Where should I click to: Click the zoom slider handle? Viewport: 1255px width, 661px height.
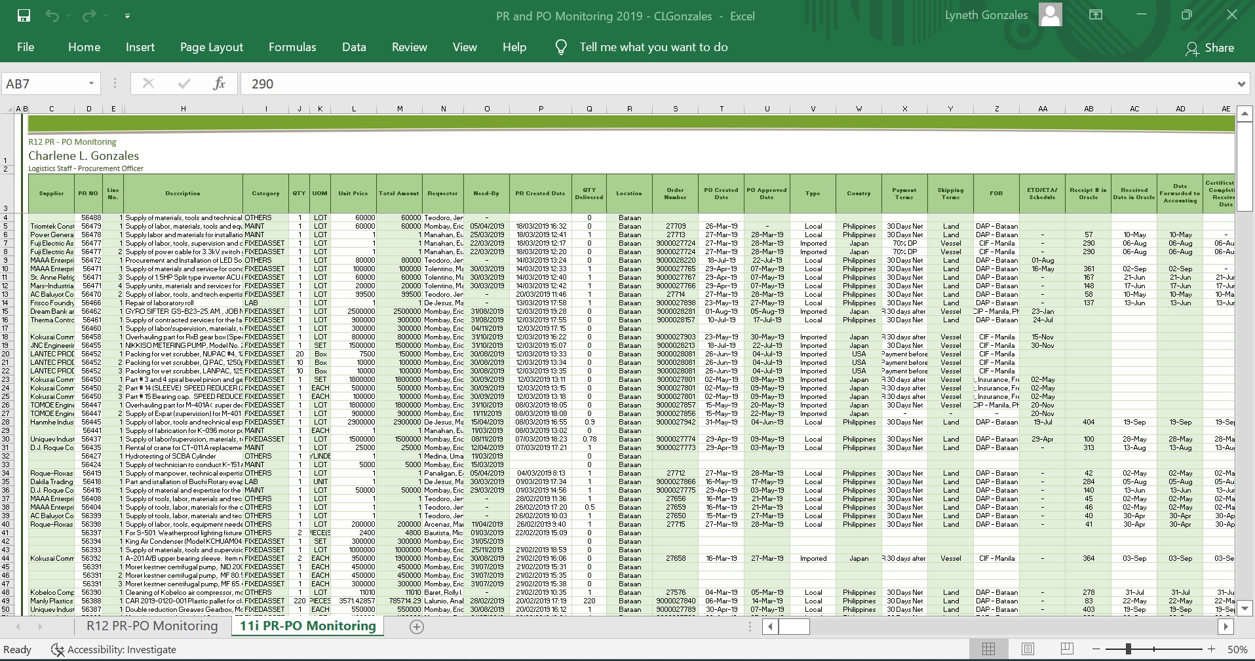click(x=1129, y=649)
